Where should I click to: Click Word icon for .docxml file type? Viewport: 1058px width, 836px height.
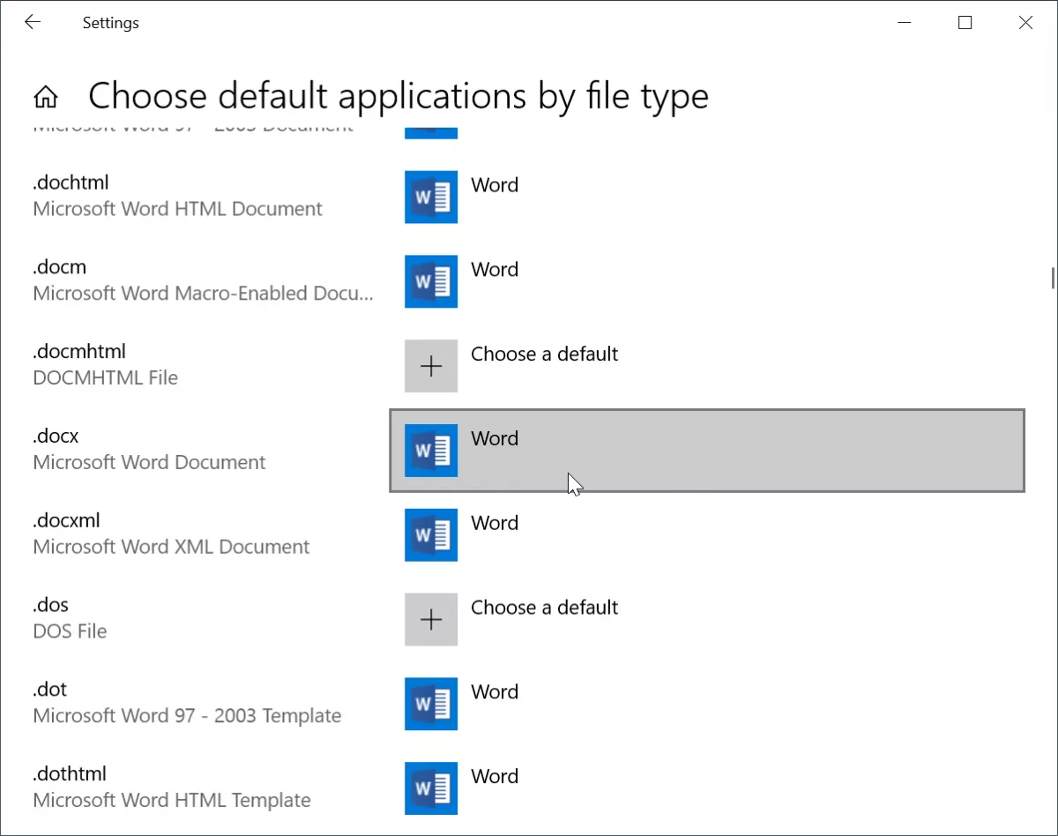pyautogui.click(x=431, y=534)
